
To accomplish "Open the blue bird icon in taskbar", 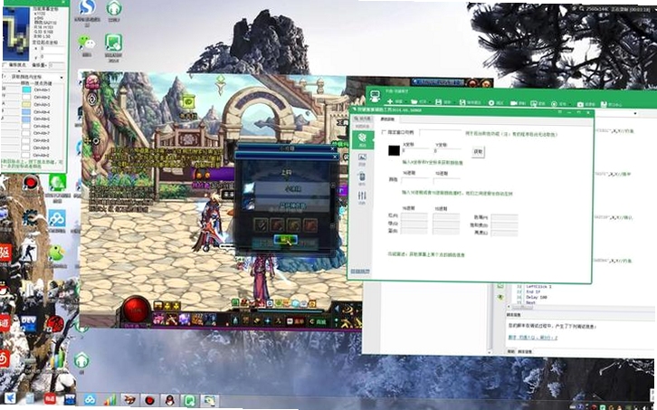I will point(9,398).
